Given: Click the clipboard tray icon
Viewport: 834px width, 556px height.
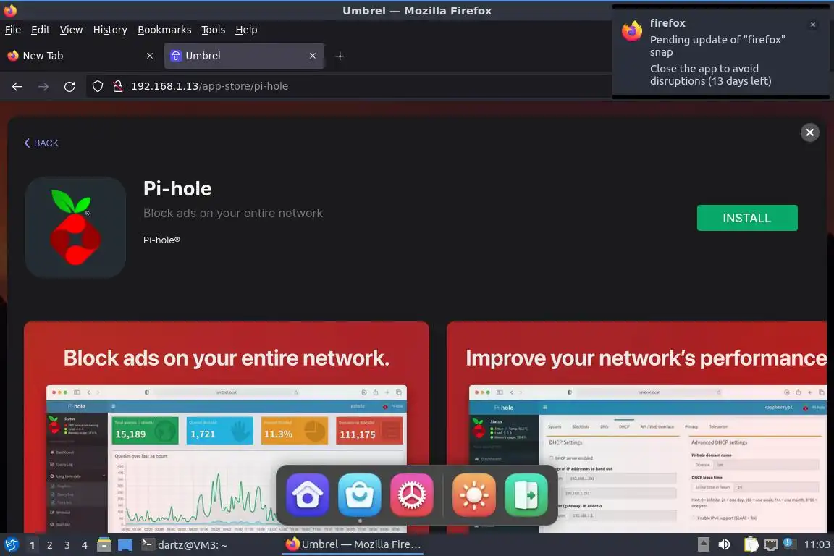Looking at the screenshot, I should tap(751, 544).
